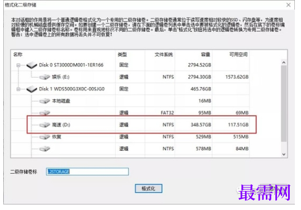Close the 格式化二级存储 dialog
The width and height of the screenshot is (301, 210).
coord(288,5)
